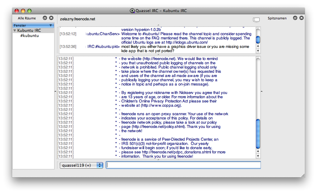The height and width of the screenshot is (194, 317).
Task: Click the topic text "zelazny.freenode.net"
Action: pyautogui.click(x=77, y=19)
